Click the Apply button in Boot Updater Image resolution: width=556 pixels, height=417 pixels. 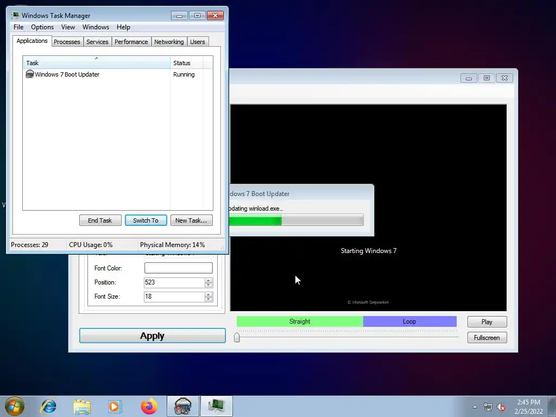[x=153, y=336]
